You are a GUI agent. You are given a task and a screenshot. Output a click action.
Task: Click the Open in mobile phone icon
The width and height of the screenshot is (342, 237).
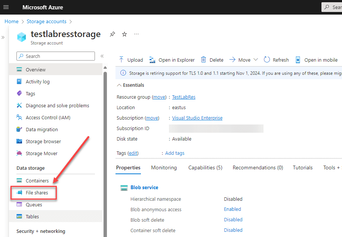(x=298, y=59)
